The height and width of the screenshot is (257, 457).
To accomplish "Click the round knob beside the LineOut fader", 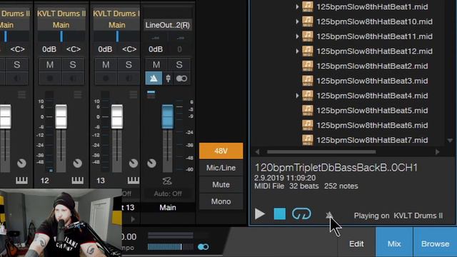I will [151, 163].
